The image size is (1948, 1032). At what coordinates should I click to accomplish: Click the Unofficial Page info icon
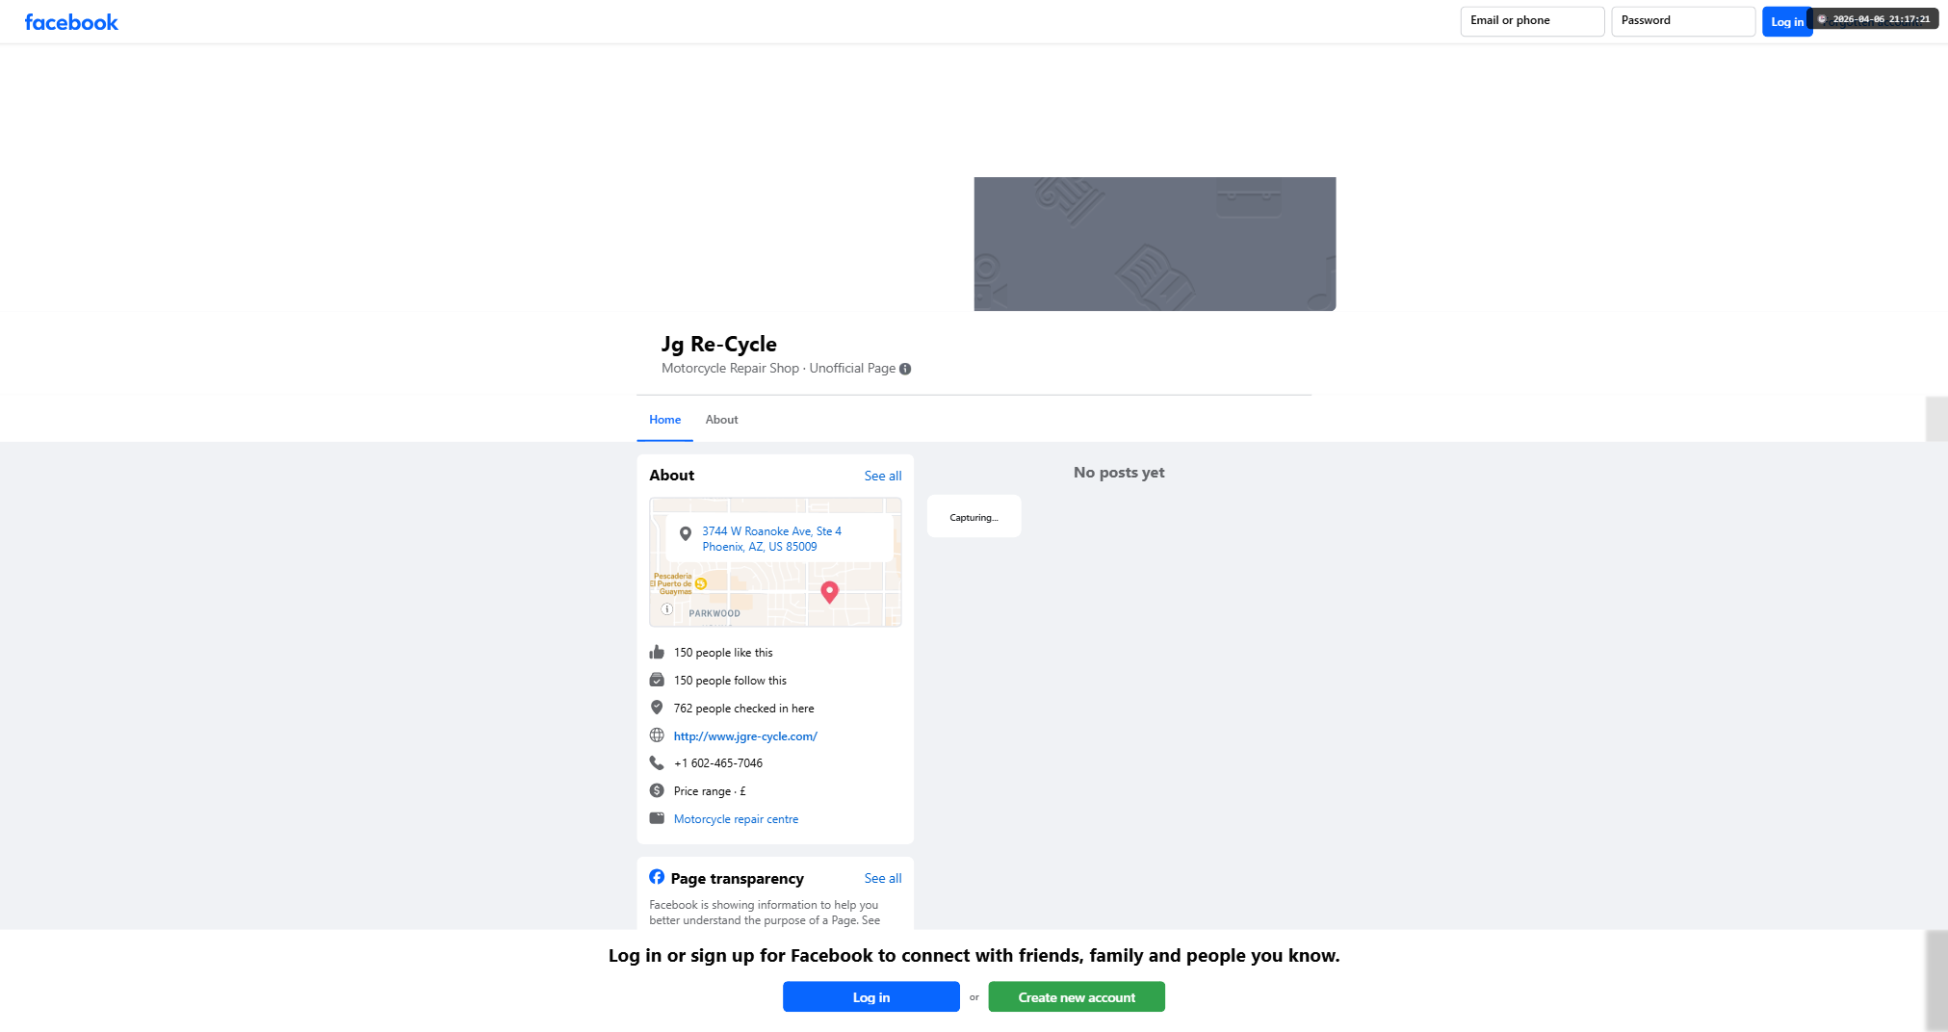click(905, 369)
